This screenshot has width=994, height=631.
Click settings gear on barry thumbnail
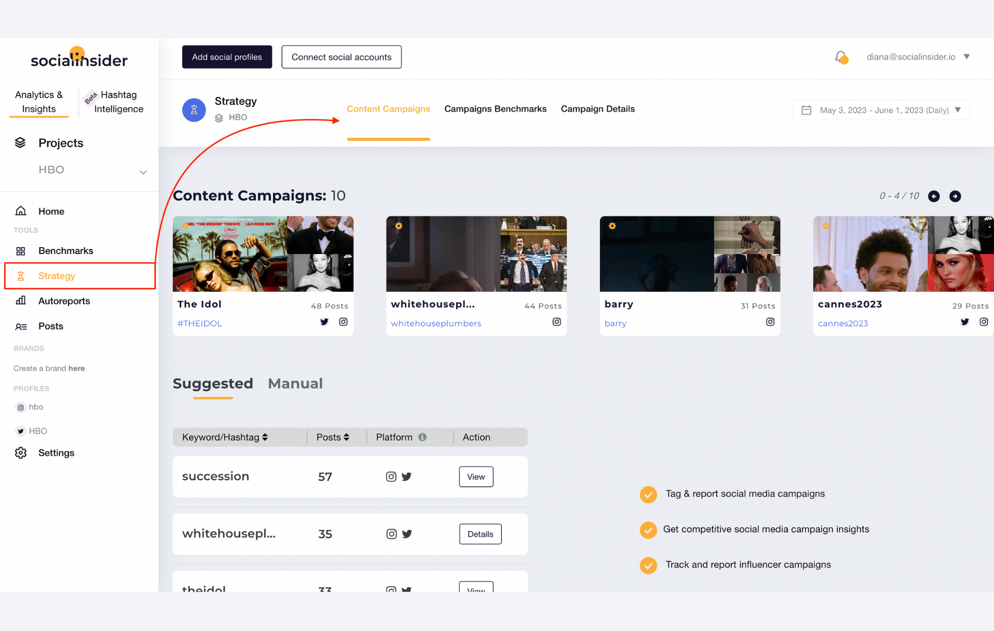pyautogui.click(x=612, y=226)
